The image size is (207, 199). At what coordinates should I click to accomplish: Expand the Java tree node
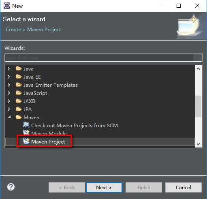click(9, 69)
